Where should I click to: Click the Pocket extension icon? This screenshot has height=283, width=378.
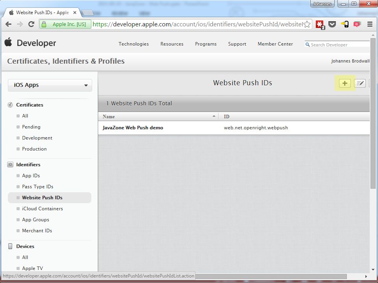click(332, 24)
